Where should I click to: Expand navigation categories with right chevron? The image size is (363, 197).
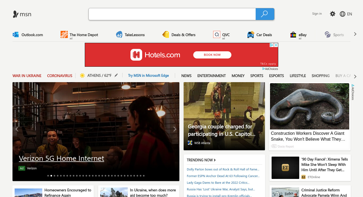click(355, 77)
